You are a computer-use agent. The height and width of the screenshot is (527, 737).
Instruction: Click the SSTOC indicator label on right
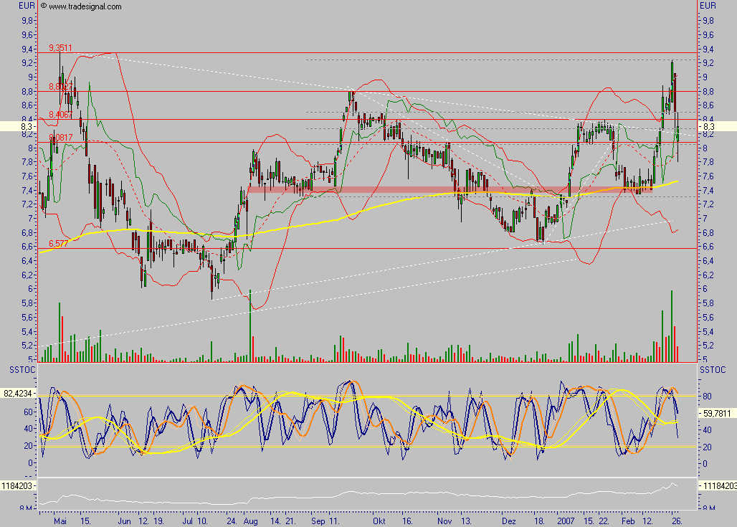(x=712, y=369)
